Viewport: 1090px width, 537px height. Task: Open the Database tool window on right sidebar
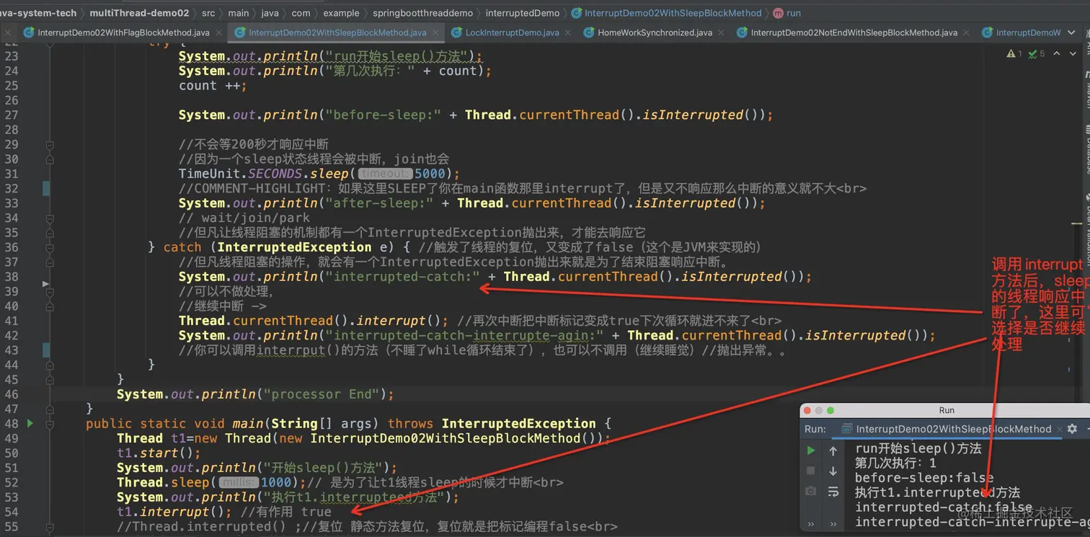click(1086, 151)
